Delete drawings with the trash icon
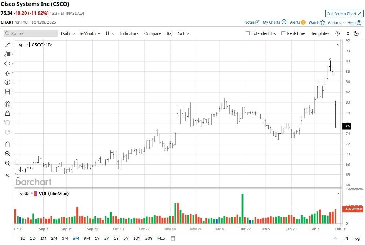 pos(7,144)
